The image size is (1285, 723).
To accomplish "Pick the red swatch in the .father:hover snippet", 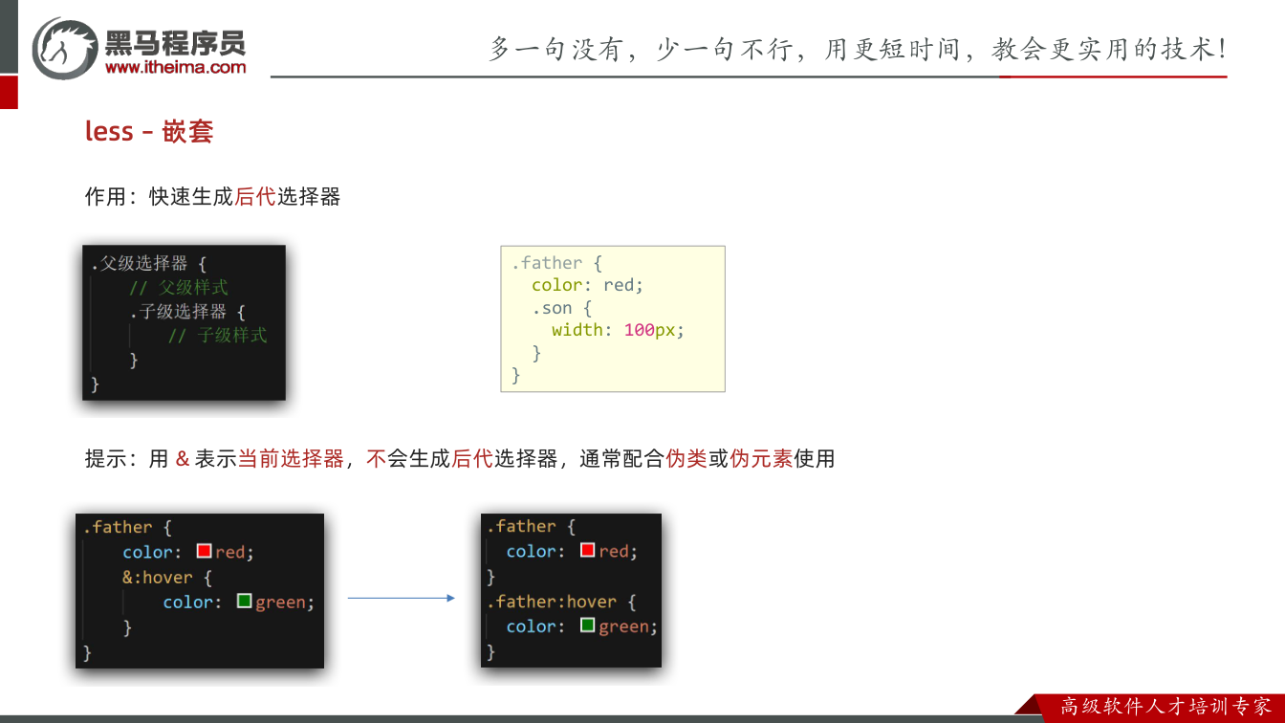I will coord(588,550).
